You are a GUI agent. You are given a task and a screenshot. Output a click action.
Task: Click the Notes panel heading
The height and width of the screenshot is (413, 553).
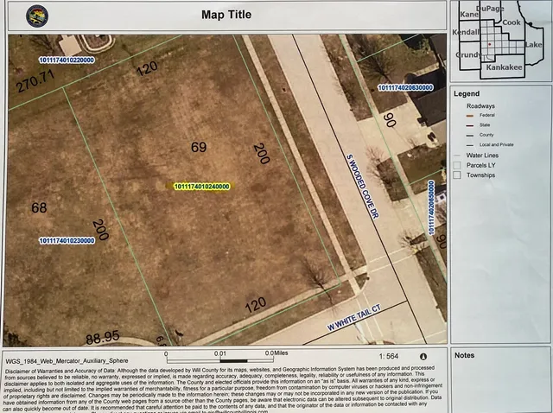[465, 355]
